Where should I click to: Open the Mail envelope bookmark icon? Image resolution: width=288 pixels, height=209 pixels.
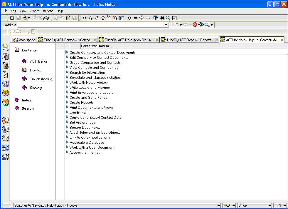pyautogui.click(x=5, y=47)
